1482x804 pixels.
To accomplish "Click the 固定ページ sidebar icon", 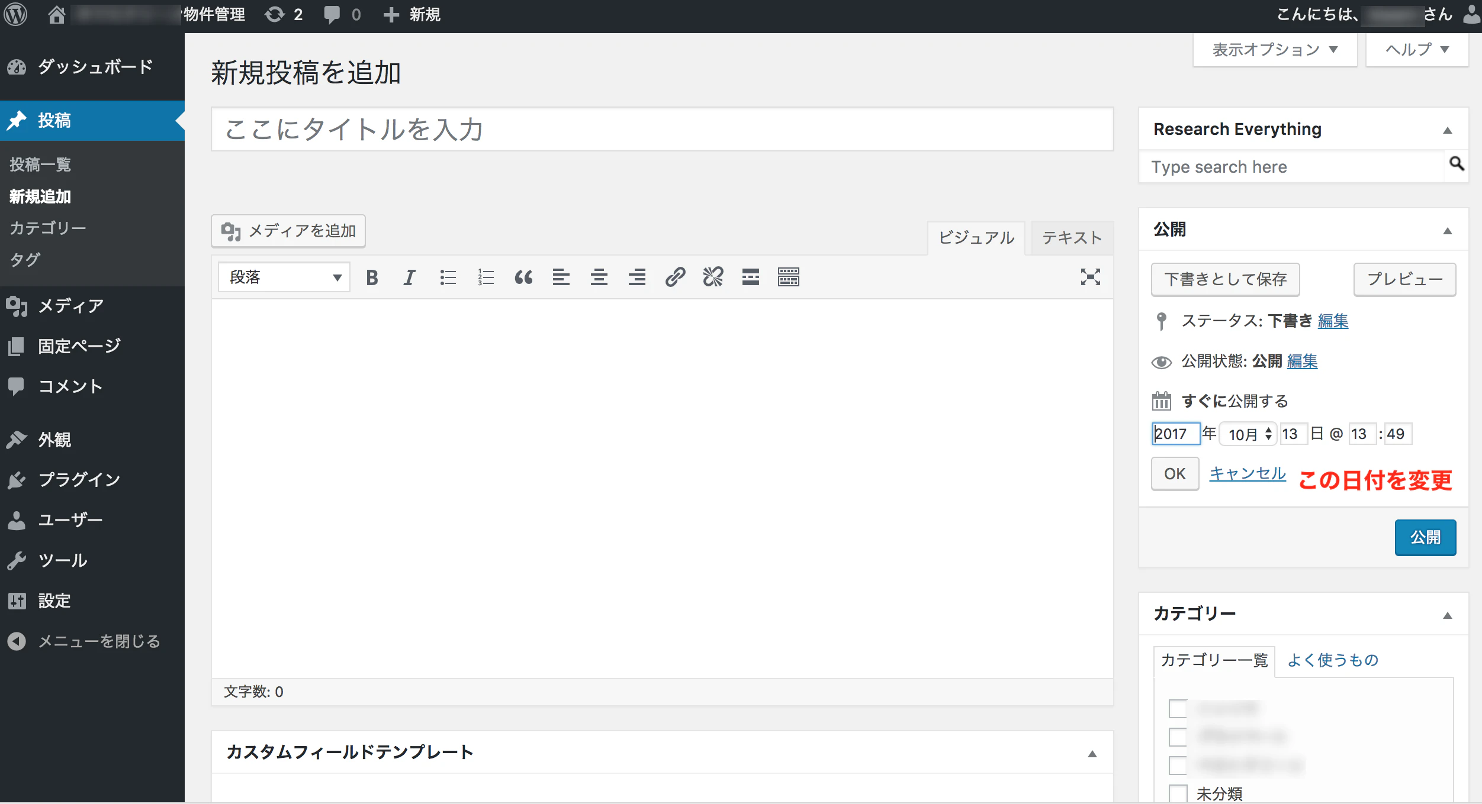I will point(17,346).
